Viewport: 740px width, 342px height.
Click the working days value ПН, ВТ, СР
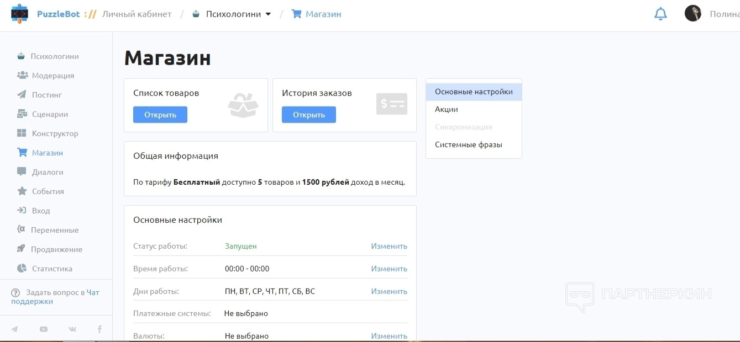pos(270,291)
